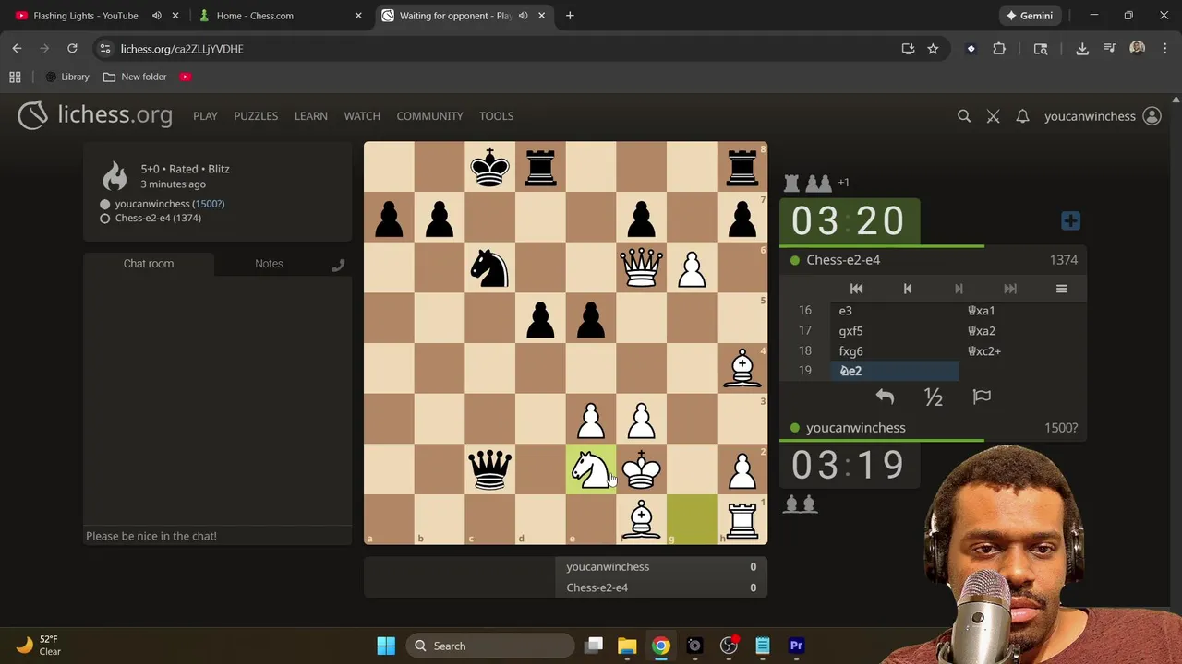
Task: Click opponent name Chess-e2-e4 above move list
Action: 843,260
